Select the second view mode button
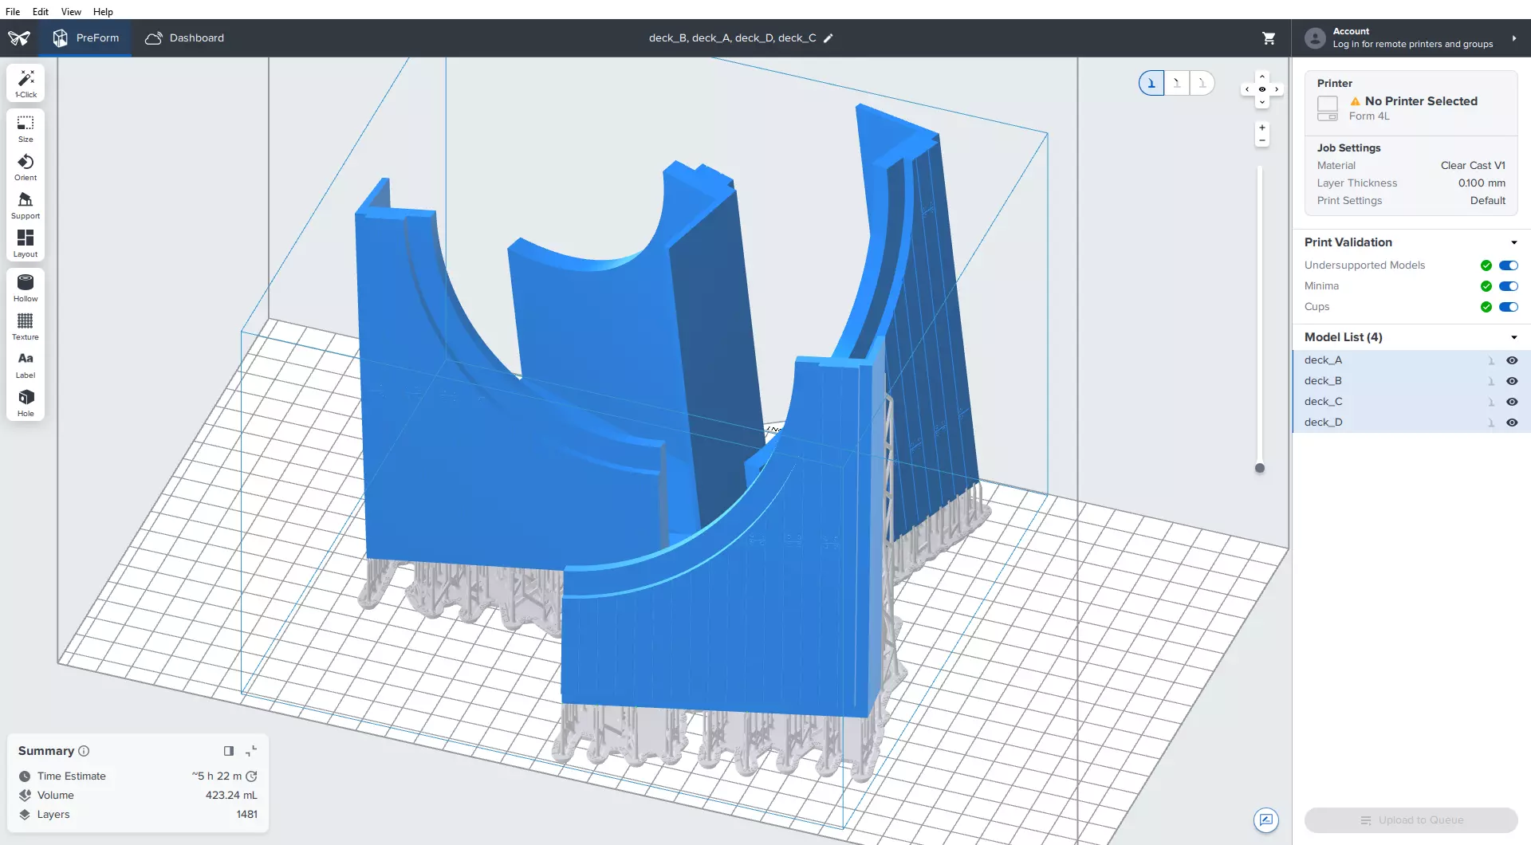1531x845 pixels. [x=1177, y=83]
